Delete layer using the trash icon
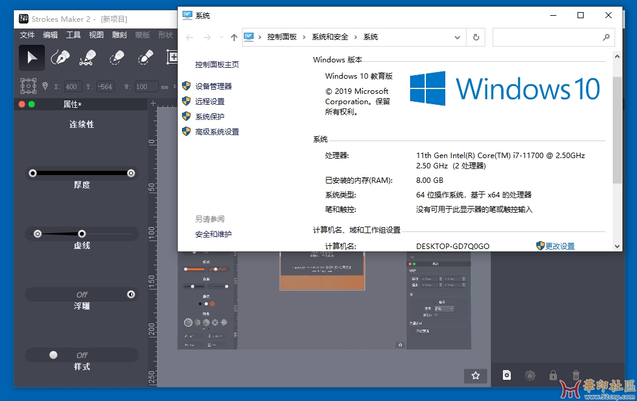This screenshot has width=637, height=401. pos(576,376)
